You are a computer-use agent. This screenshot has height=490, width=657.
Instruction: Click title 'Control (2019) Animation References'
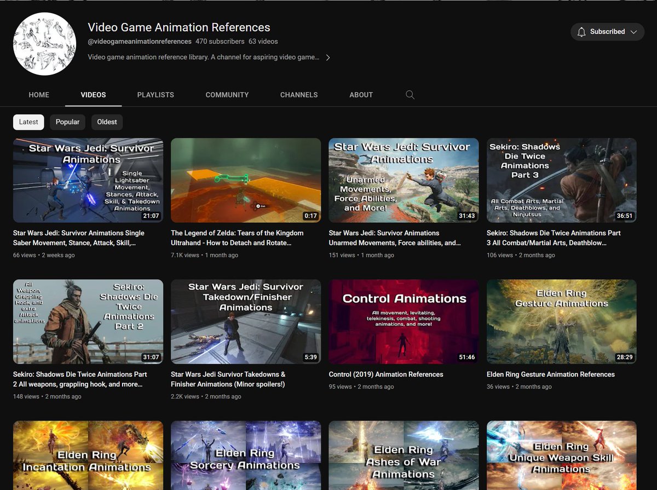tap(386, 374)
